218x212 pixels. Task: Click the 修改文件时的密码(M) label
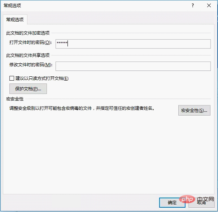pyautogui.click(x=31, y=65)
